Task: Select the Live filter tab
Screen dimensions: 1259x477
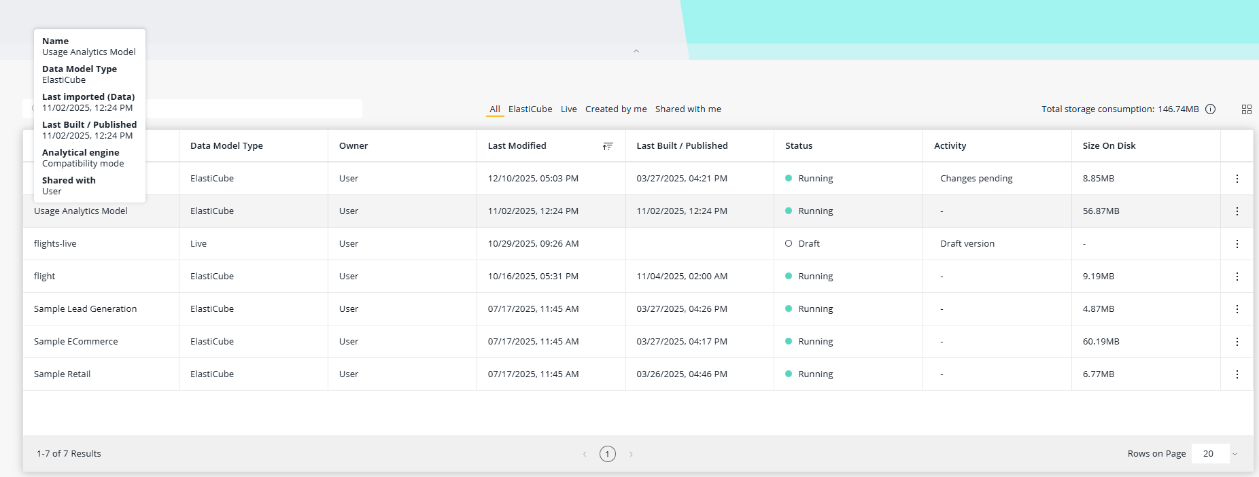Action: point(568,109)
